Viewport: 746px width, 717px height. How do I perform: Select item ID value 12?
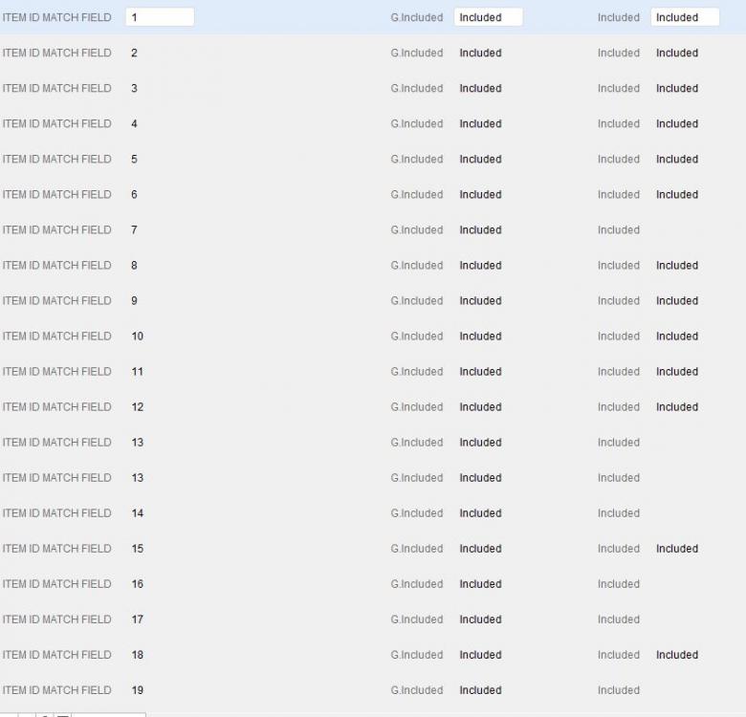[x=138, y=407]
